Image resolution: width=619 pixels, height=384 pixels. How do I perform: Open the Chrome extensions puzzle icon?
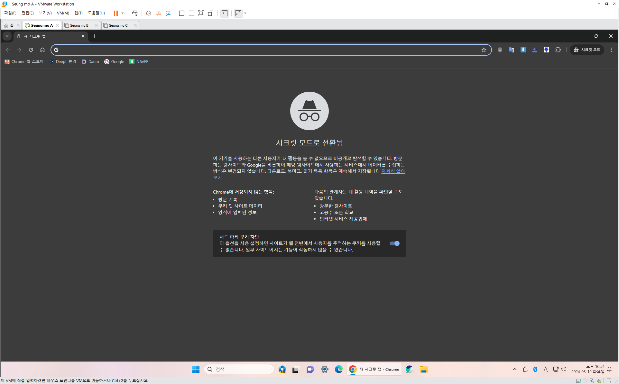[558, 50]
